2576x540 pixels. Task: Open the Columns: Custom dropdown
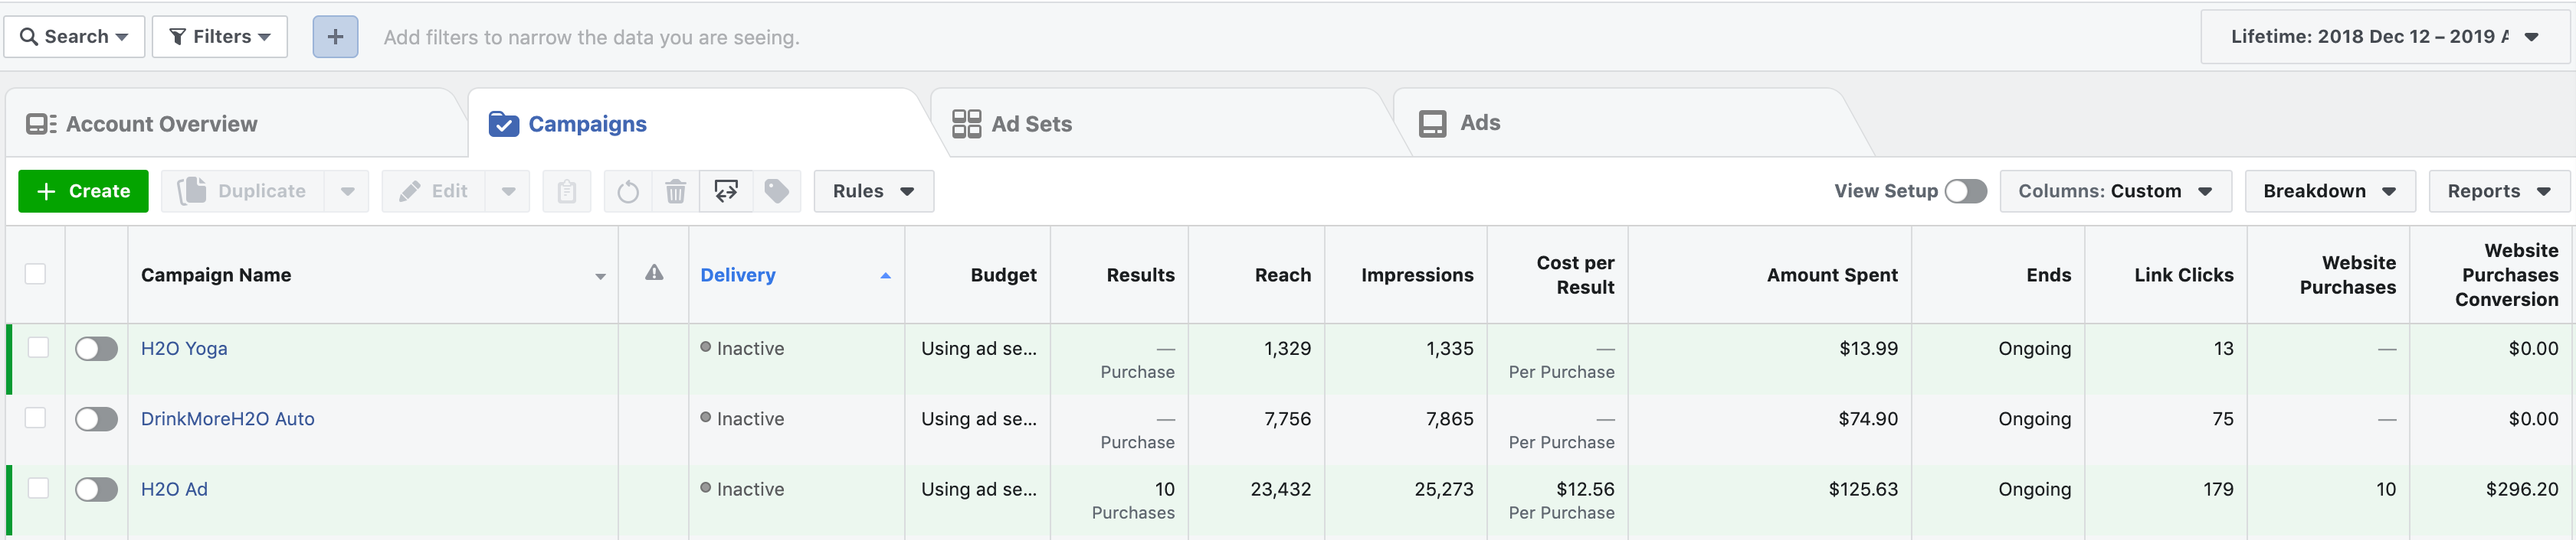pyautogui.click(x=2114, y=190)
